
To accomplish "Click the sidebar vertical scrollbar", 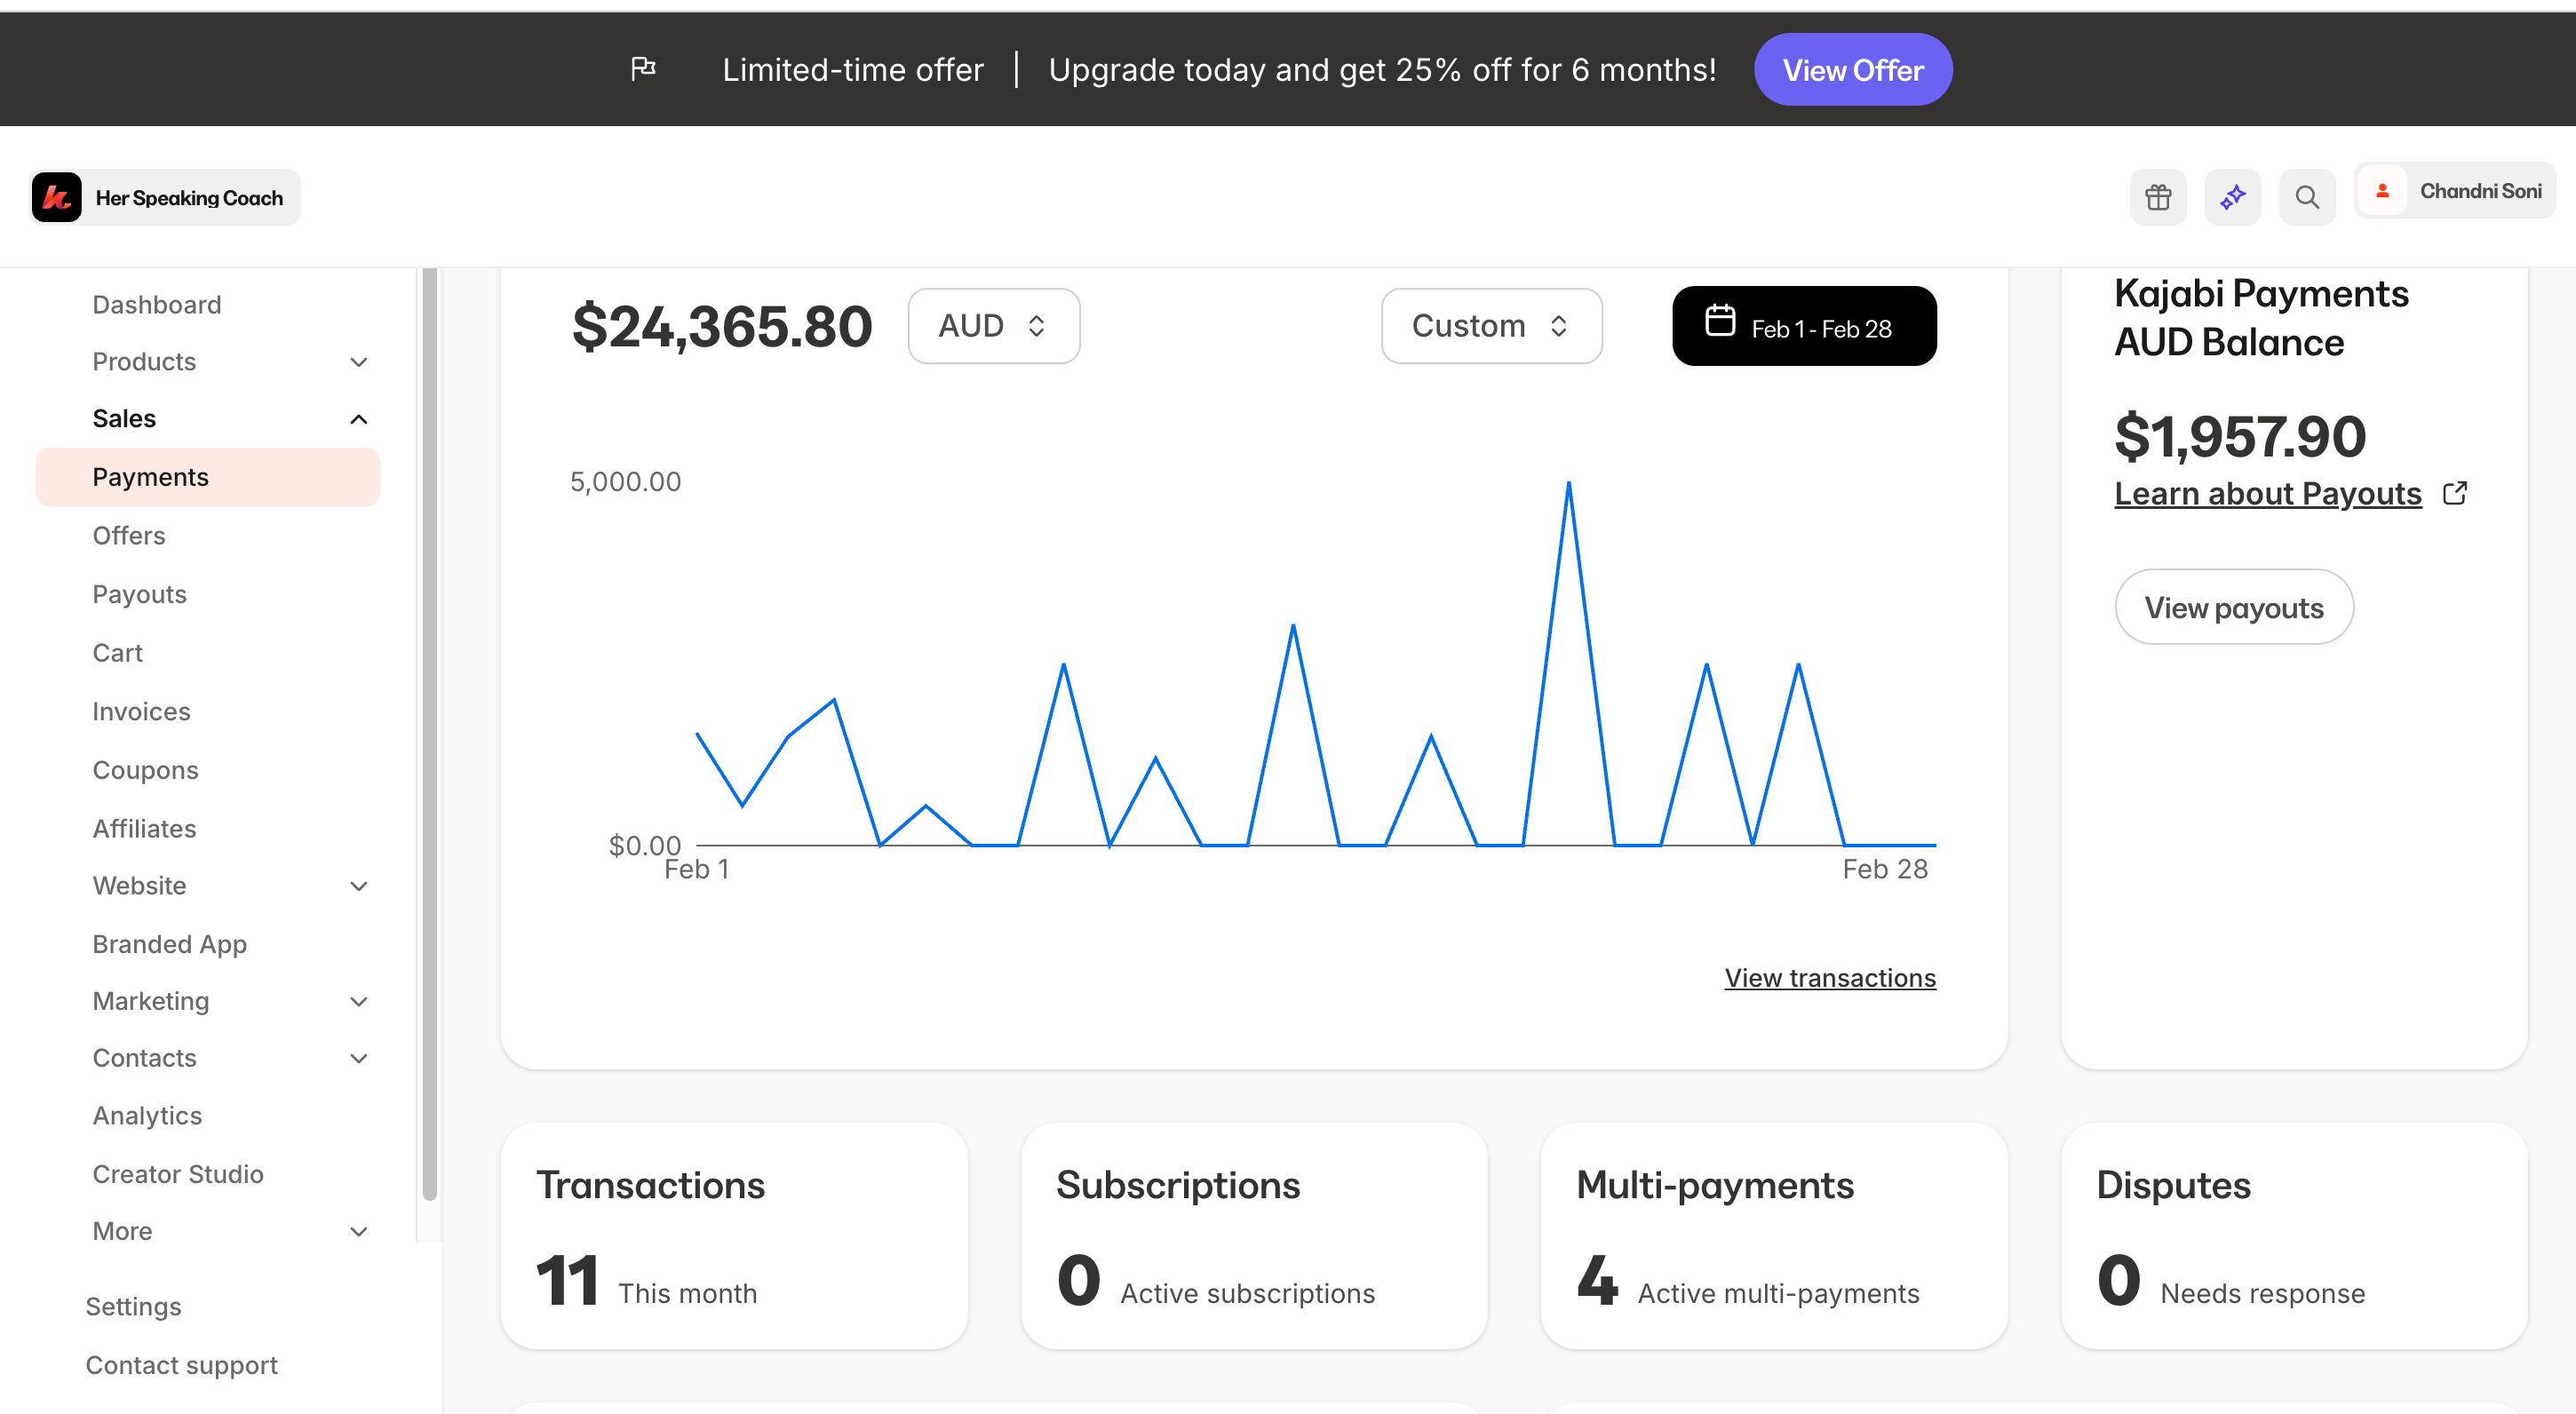I will coord(429,730).
